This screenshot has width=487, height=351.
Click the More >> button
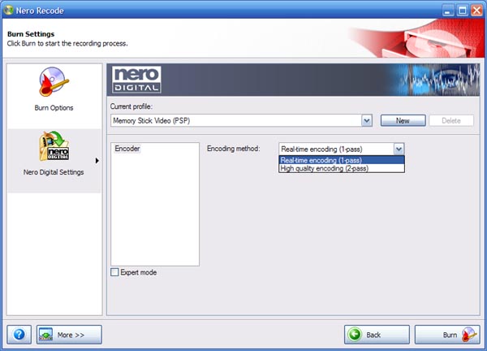click(x=69, y=335)
